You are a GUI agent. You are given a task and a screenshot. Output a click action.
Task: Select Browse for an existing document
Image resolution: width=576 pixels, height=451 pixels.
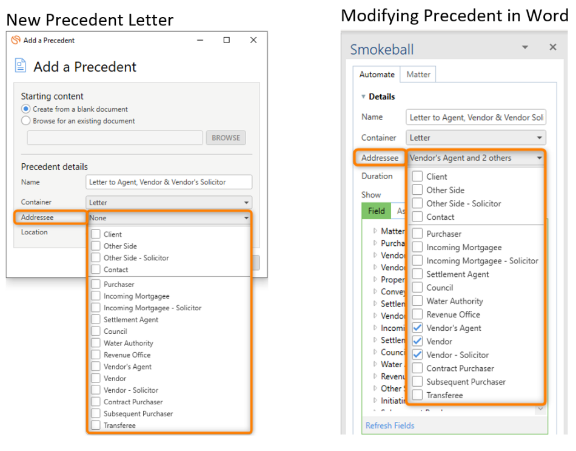[25, 121]
